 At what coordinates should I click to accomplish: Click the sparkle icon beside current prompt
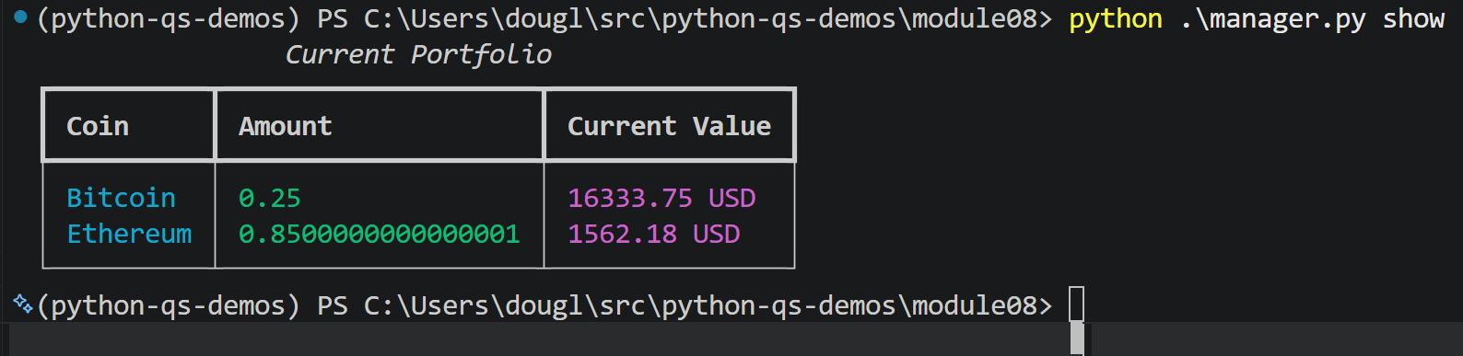coord(22,303)
